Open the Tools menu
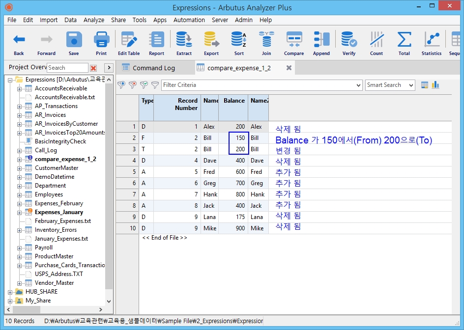This screenshot has height=330, width=464. pos(140,20)
